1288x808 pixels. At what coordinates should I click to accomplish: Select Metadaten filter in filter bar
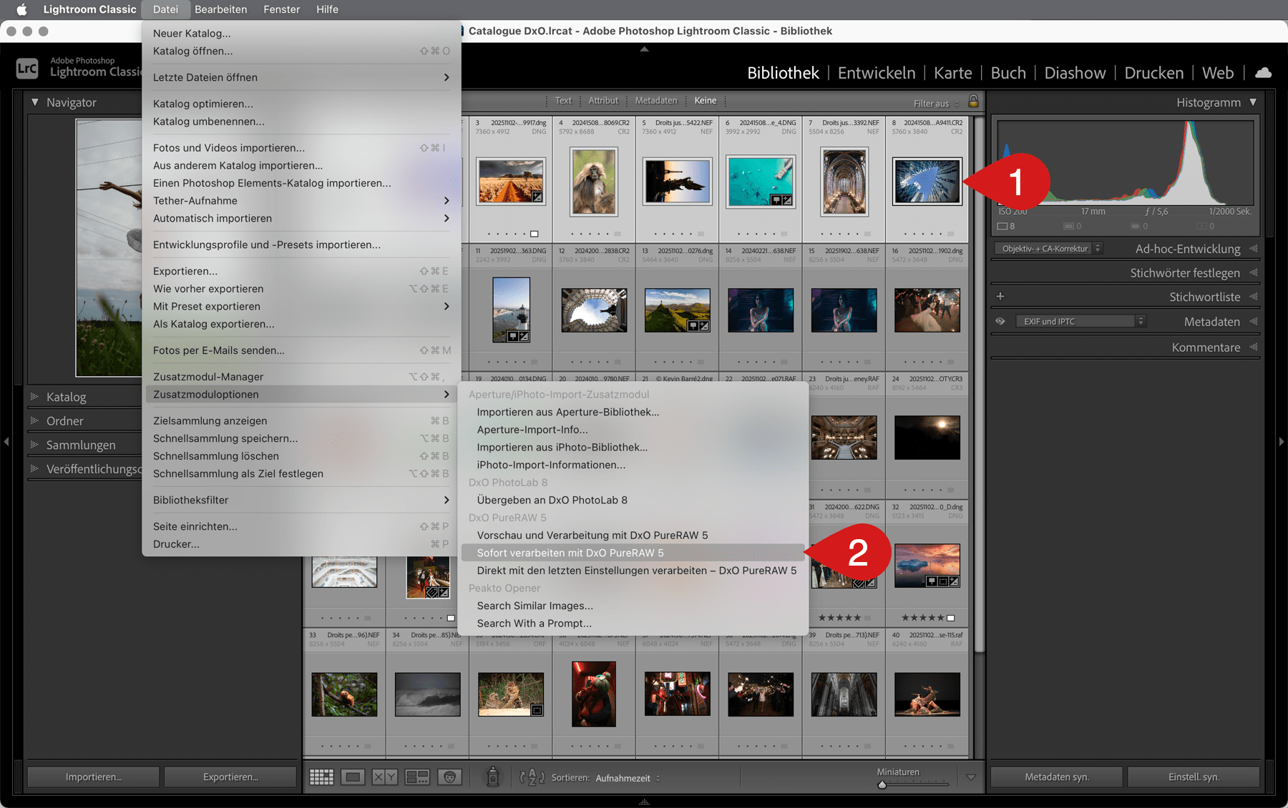point(656,101)
